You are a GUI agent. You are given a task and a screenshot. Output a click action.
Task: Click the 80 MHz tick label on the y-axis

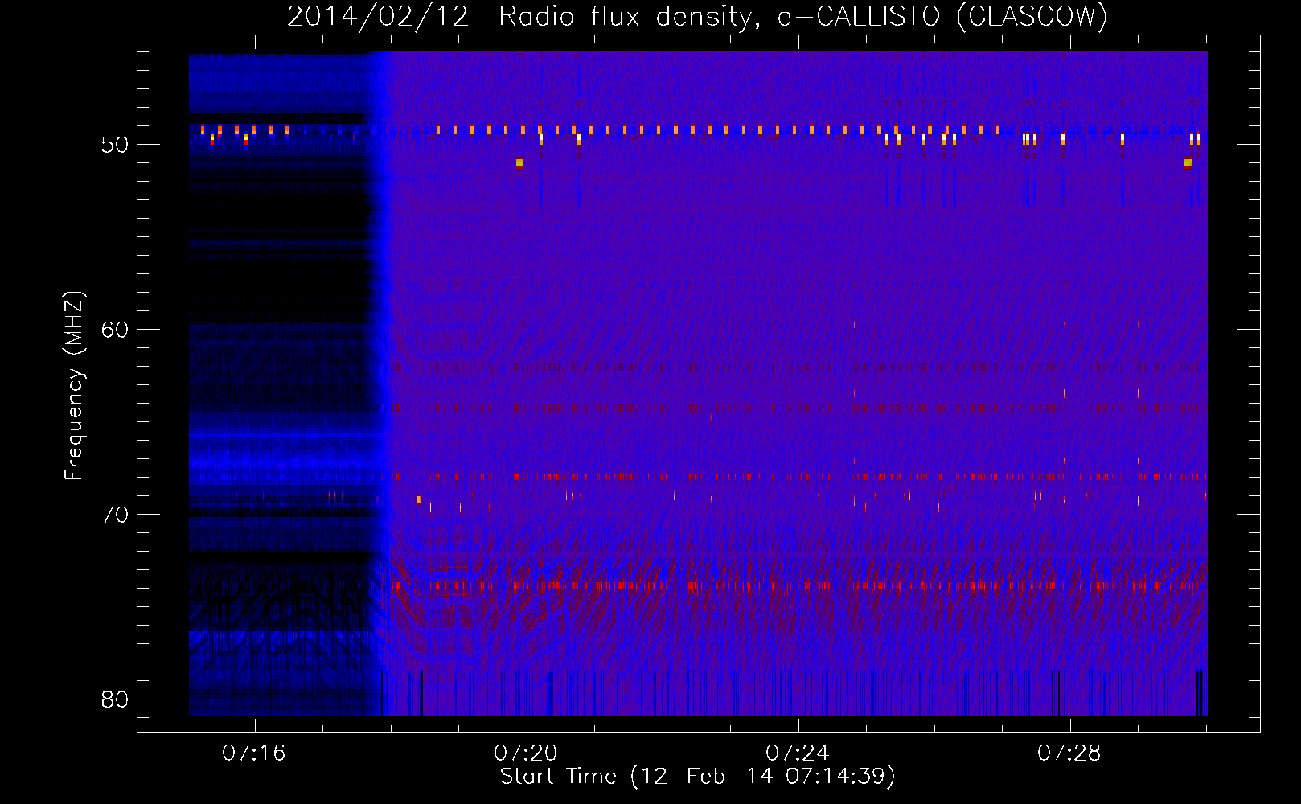coord(115,699)
